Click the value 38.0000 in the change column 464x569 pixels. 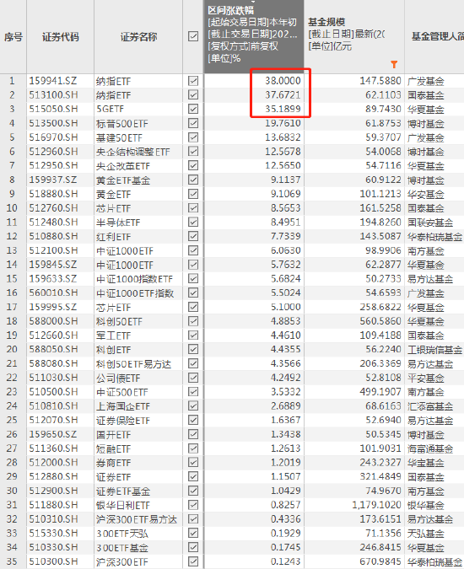click(283, 81)
